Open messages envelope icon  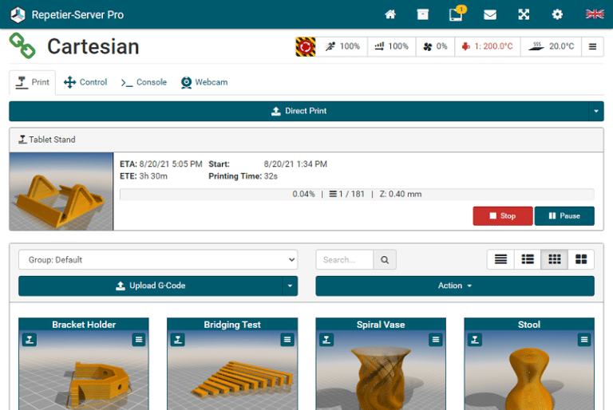490,14
